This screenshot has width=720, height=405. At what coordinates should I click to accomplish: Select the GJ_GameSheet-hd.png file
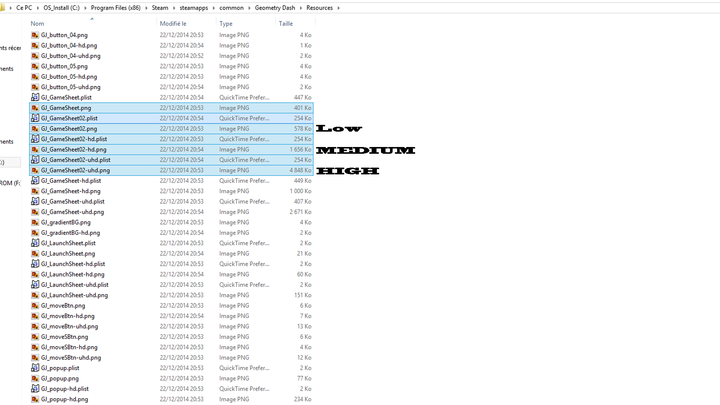tap(70, 191)
